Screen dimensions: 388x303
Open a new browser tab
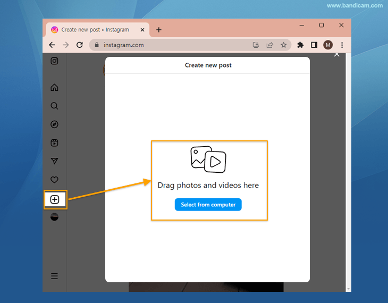click(158, 30)
